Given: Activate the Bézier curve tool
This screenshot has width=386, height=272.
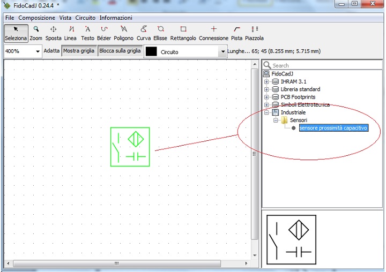Looking at the screenshot, I should click(x=104, y=33).
